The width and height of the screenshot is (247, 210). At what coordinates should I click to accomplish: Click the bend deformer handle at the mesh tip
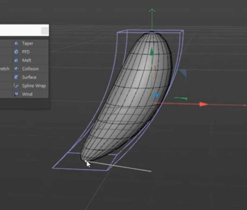coord(86,161)
